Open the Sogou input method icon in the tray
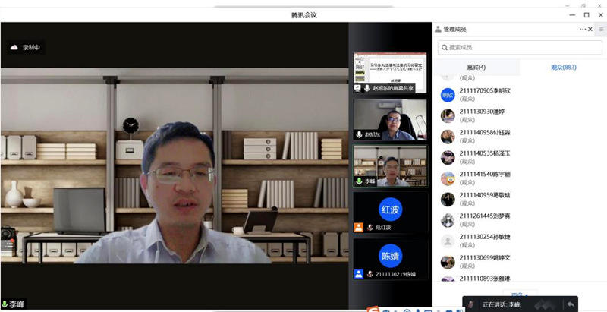 coord(373,309)
